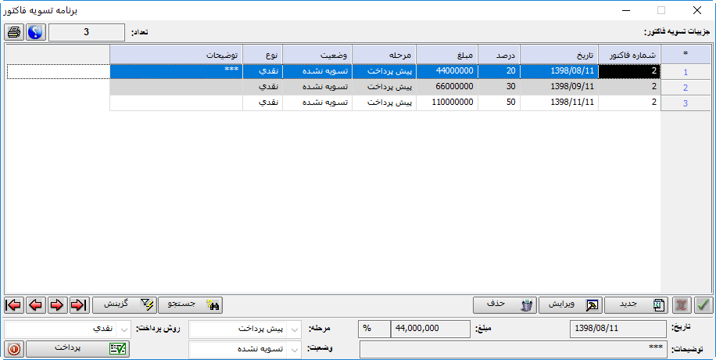Click the red power exit icon
Screen dimensions: 716x360
pos(14,349)
